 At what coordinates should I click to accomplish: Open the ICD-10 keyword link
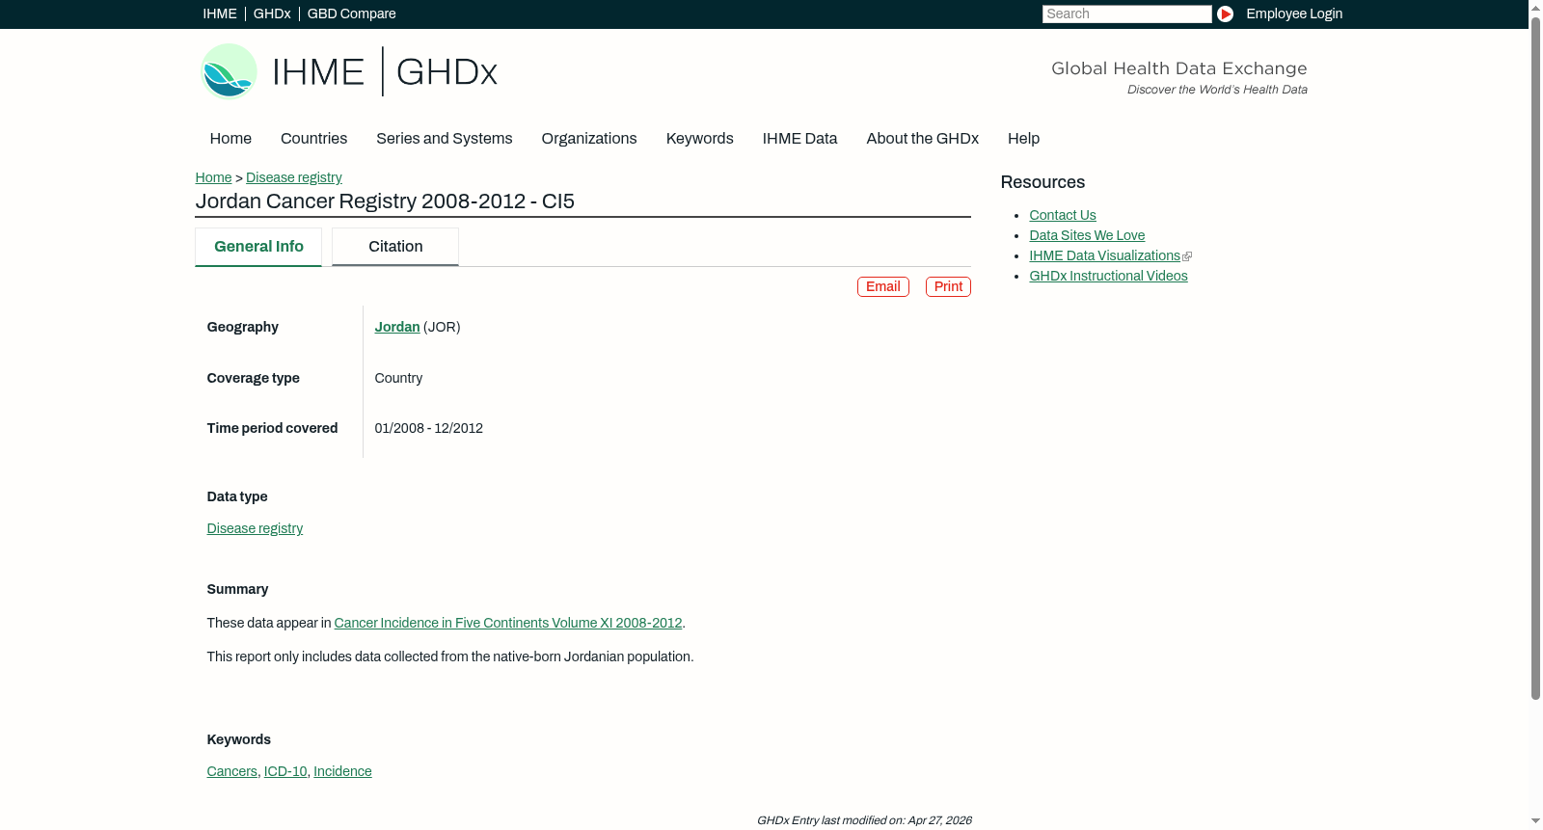click(285, 772)
